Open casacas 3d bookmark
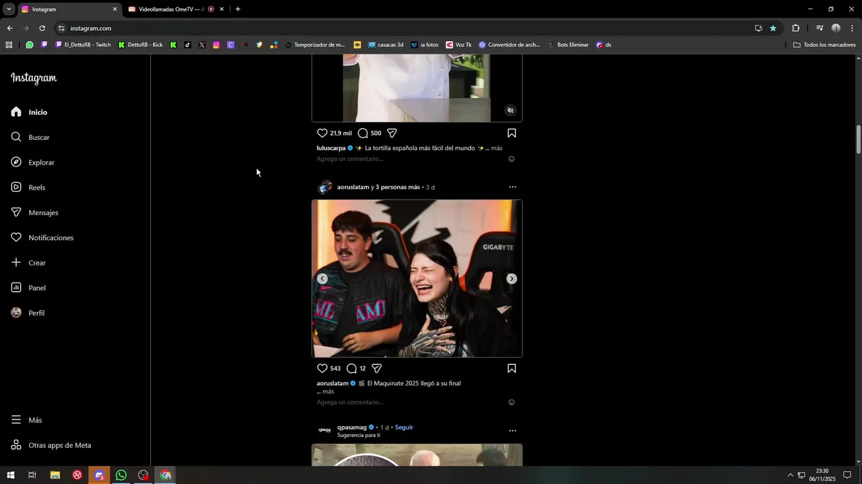The image size is (862, 484). [x=386, y=45]
